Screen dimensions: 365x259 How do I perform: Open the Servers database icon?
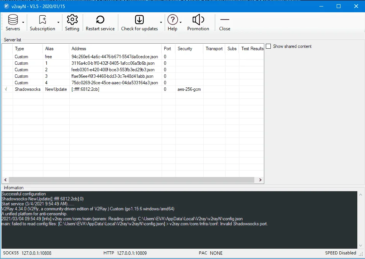13,20
